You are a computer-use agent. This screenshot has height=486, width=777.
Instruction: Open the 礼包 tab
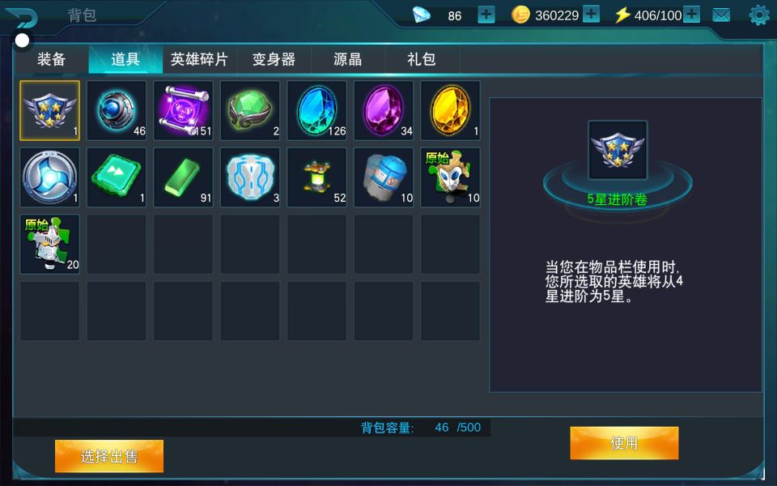tap(422, 59)
